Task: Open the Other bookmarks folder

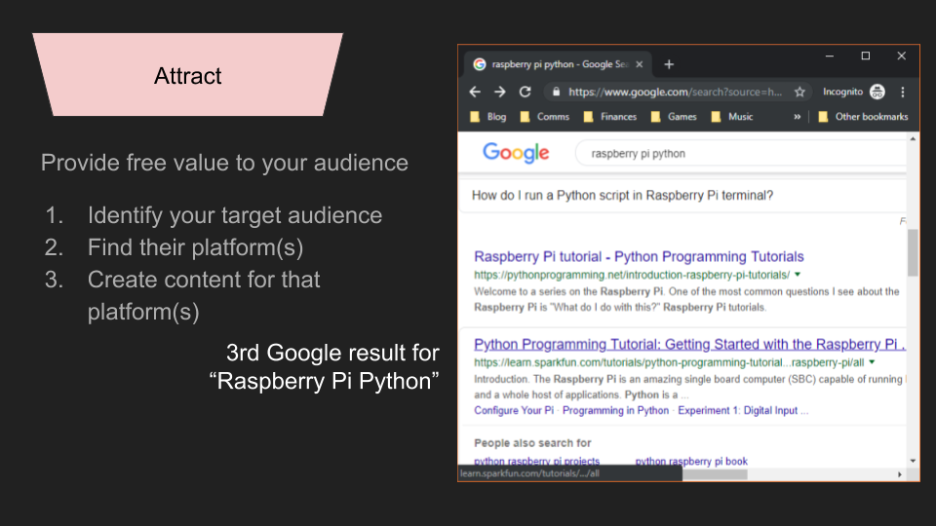Action: coord(863,117)
